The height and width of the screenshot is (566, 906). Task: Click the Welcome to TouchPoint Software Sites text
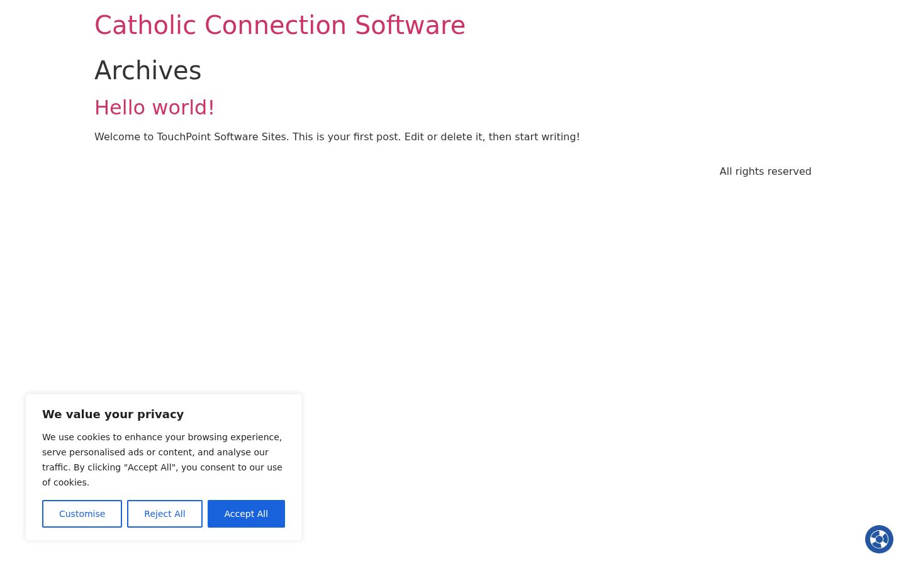[x=337, y=136]
